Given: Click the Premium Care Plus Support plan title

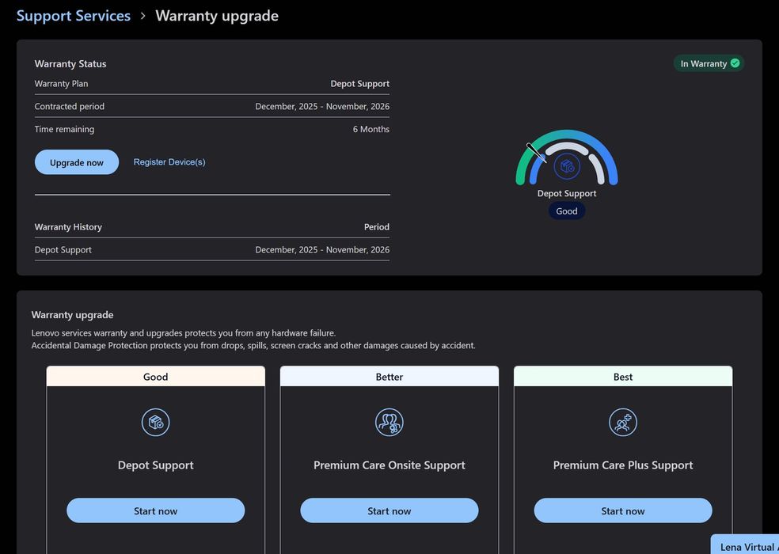Looking at the screenshot, I should point(623,465).
